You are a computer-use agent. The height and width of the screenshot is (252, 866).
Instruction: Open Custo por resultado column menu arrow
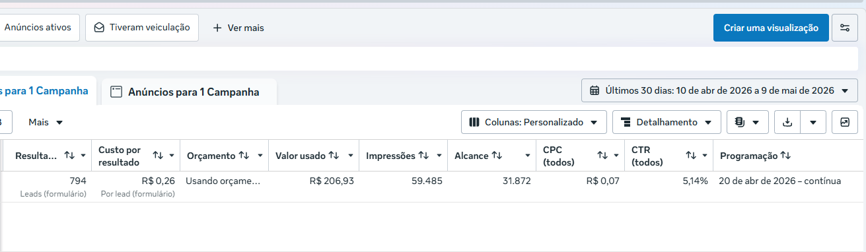[172, 156]
